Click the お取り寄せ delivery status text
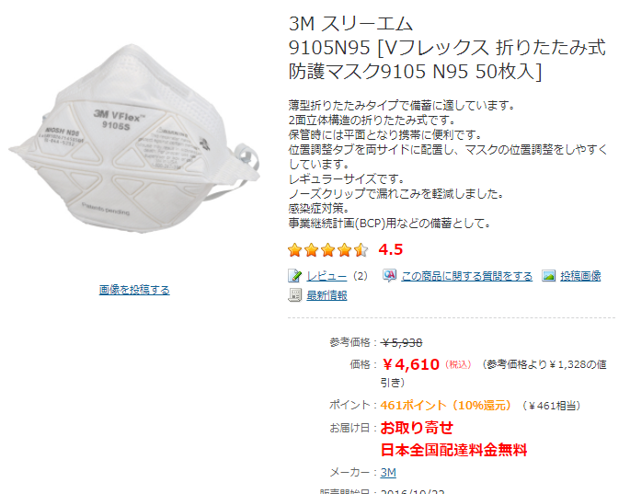 [x=417, y=428]
